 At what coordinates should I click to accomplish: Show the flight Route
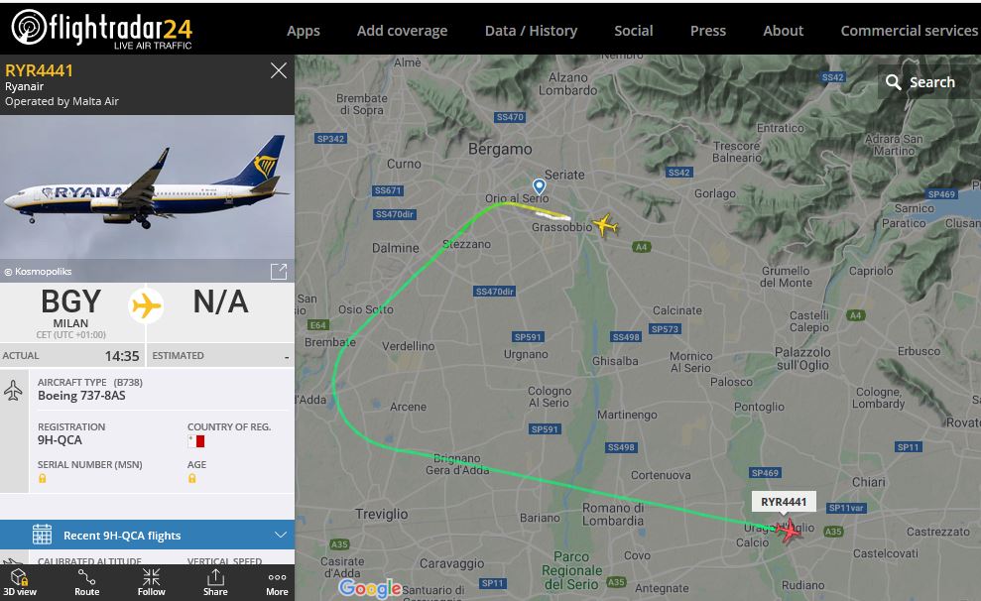(x=87, y=582)
